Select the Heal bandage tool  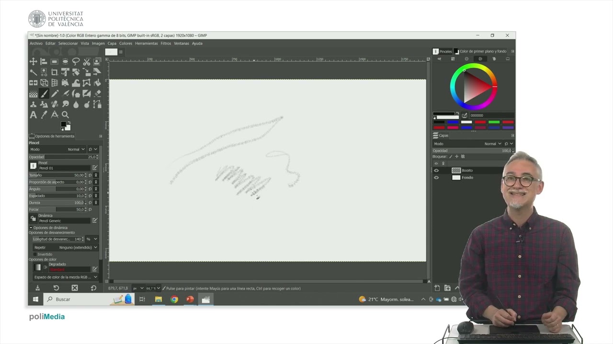click(x=54, y=104)
